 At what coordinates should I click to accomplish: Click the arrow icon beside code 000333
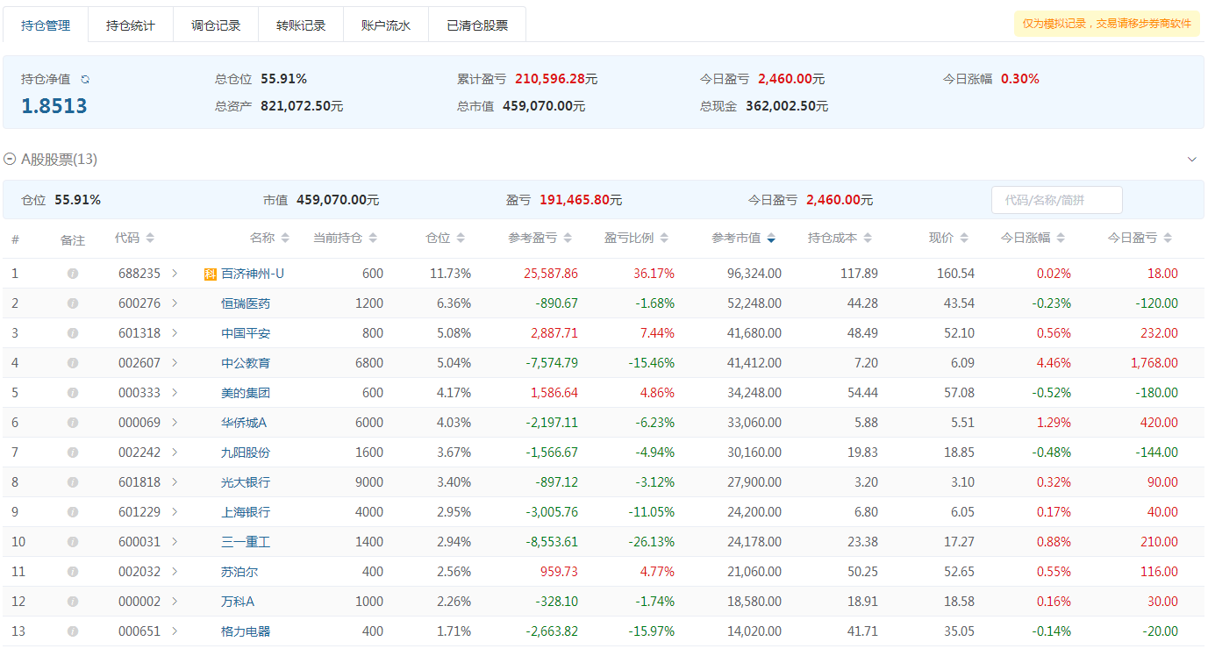pyautogui.click(x=175, y=393)
